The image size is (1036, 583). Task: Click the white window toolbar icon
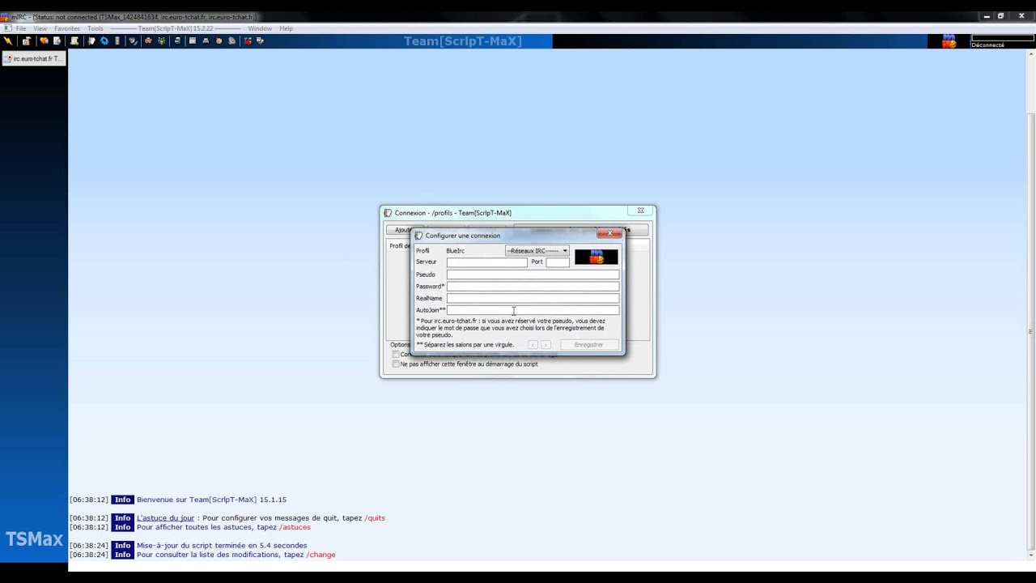pyautogui.click(x=193, y=40)
